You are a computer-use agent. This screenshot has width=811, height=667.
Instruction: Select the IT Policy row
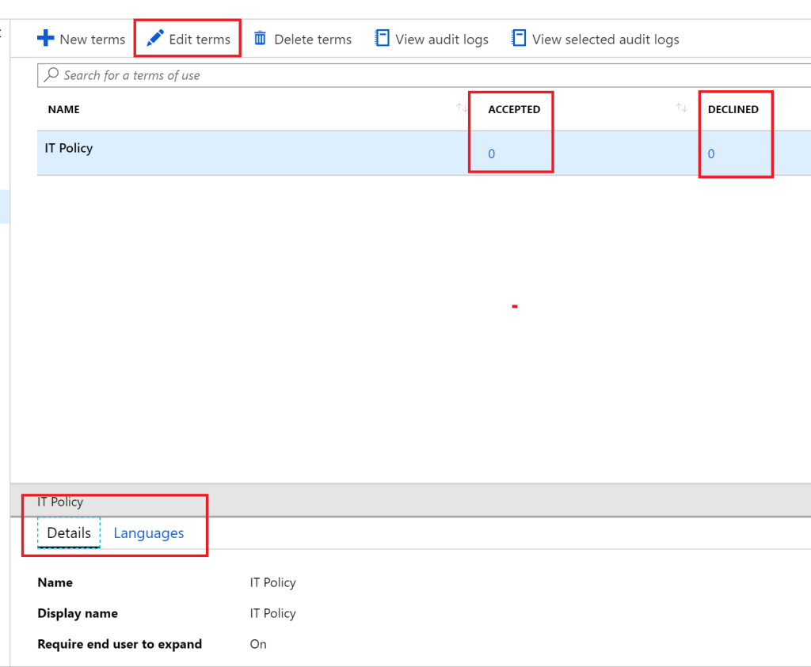238,148
